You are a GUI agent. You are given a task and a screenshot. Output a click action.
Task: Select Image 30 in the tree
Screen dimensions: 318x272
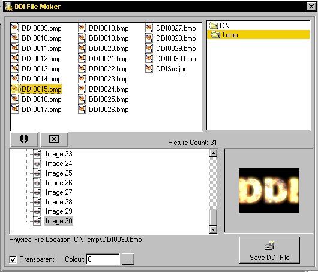tap(59, 221)
